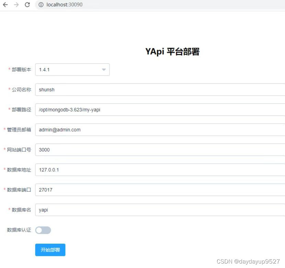Viewport: 285px width, 268px height.
Task: Click the YApi 平台部署 heading
Action: point(172,51)
